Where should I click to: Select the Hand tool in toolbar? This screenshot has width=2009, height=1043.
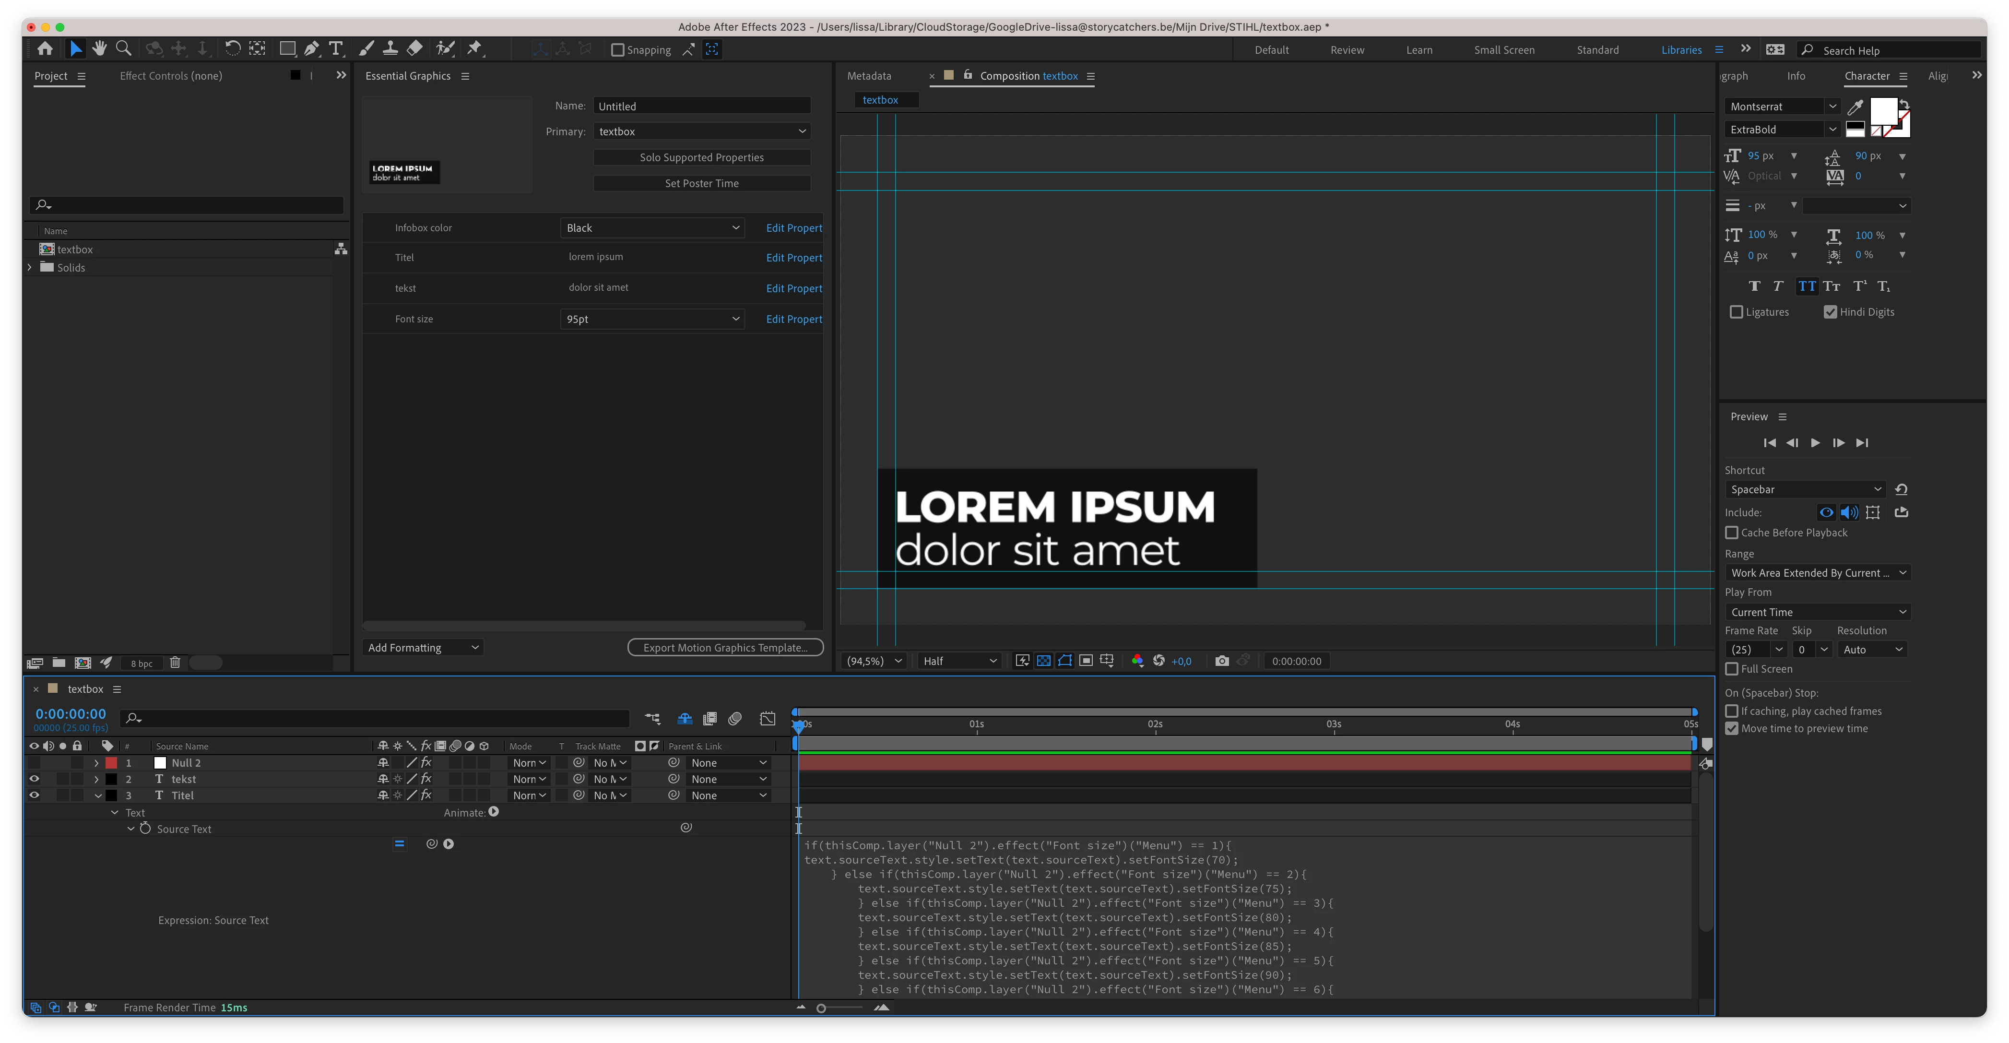coord(99,49)
